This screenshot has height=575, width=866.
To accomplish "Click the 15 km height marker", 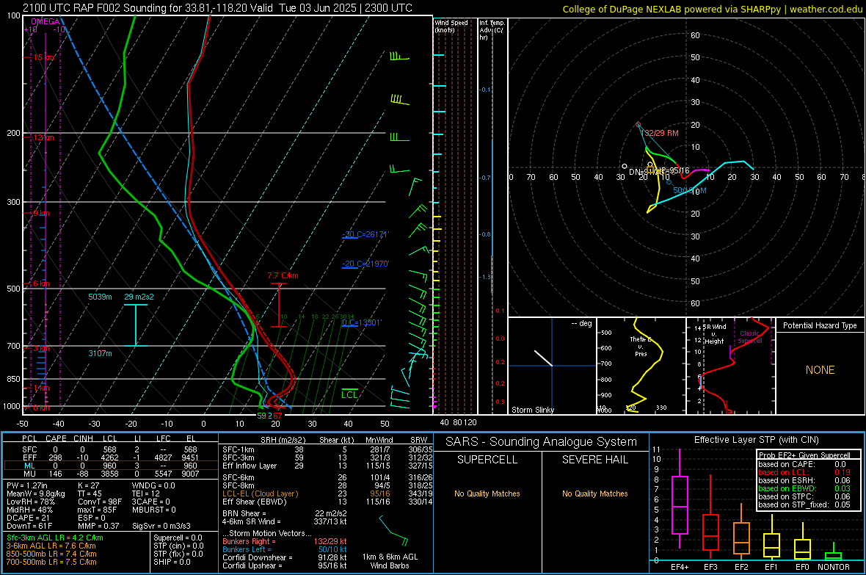I will point(44,57).
